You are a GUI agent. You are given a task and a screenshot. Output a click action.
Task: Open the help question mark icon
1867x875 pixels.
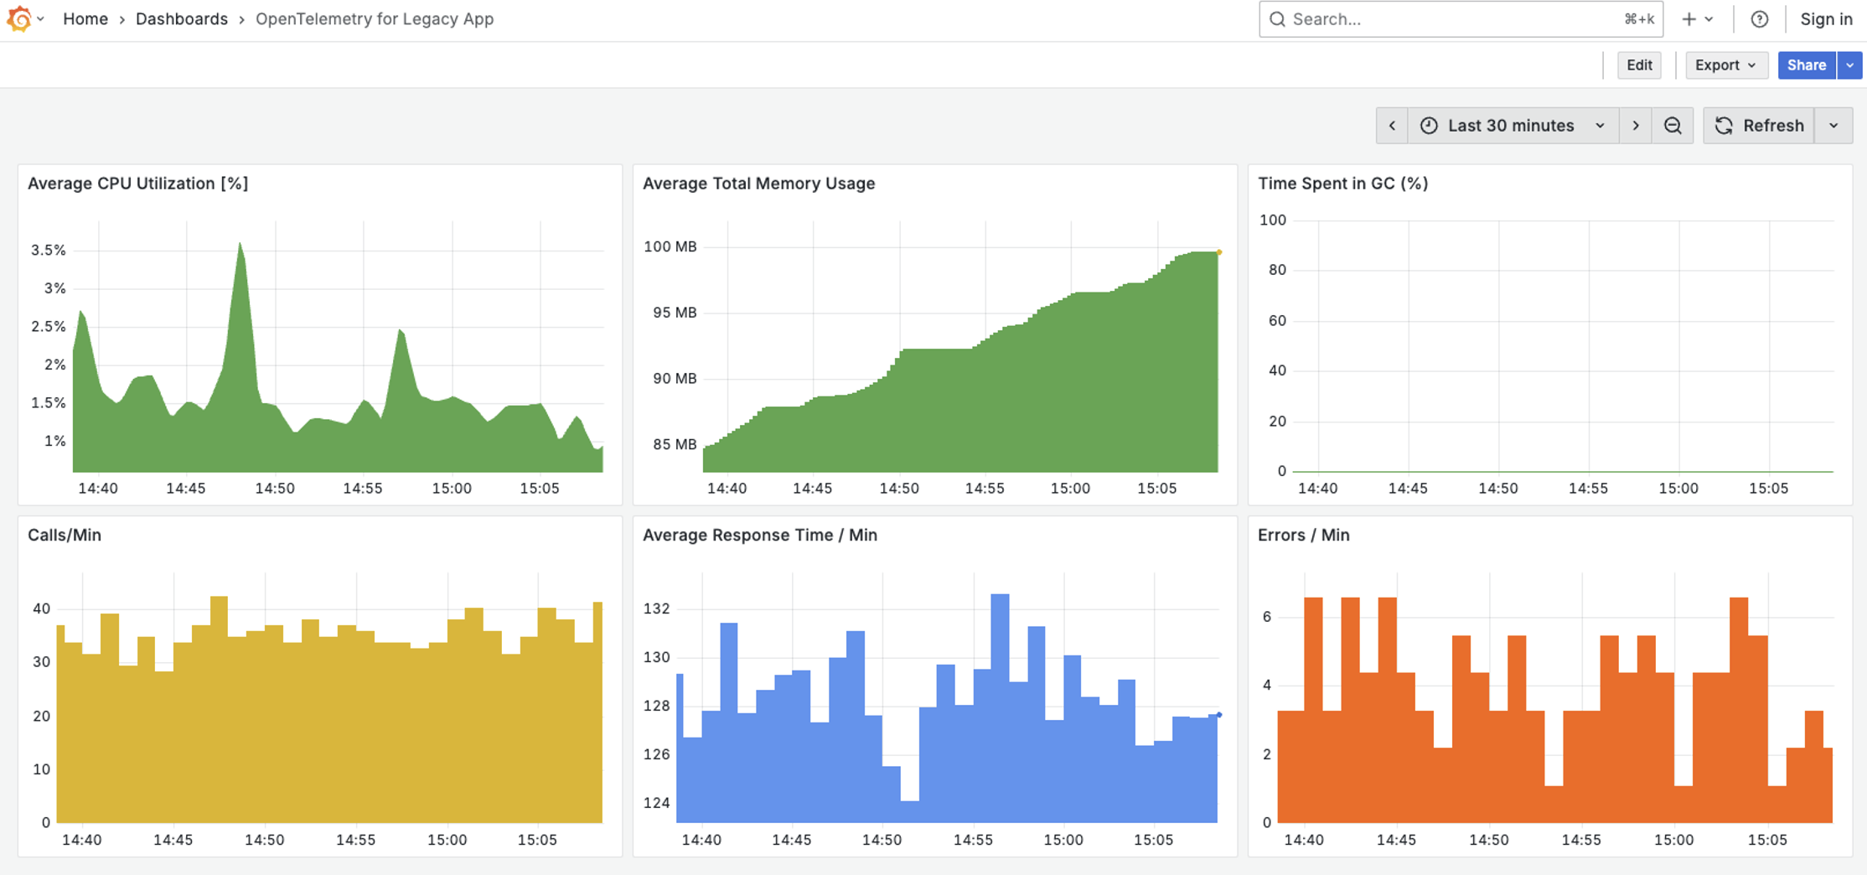click(1759, 18)
